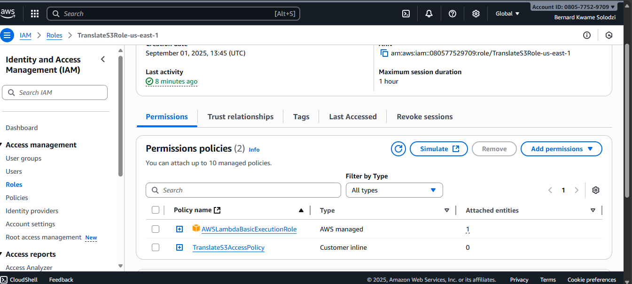The width and height of the screenshot is (632, 284).
Task: Open the Add permissions dropdown
Action: coord(561,149)
